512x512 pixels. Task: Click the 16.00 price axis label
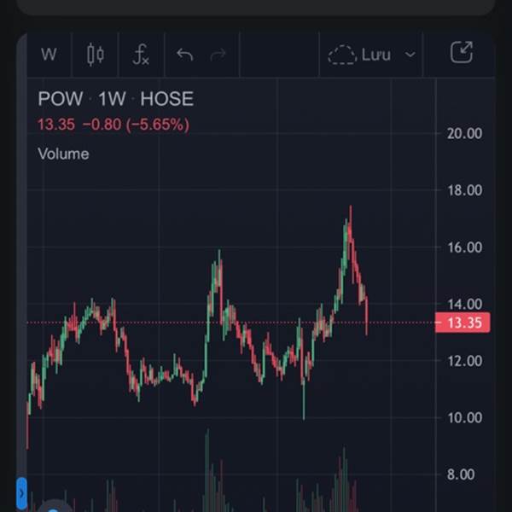click(464, 247)
